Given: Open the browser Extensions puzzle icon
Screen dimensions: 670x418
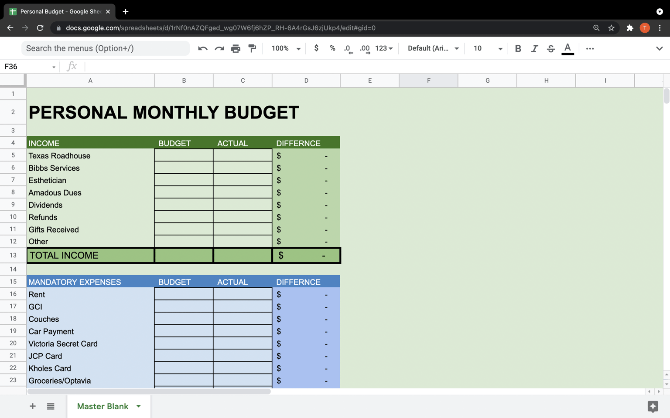Looking at the screenshot, I should (629, 28).
